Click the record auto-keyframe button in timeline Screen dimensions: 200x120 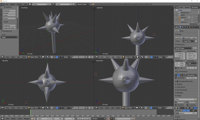click(x=108, y=119)
